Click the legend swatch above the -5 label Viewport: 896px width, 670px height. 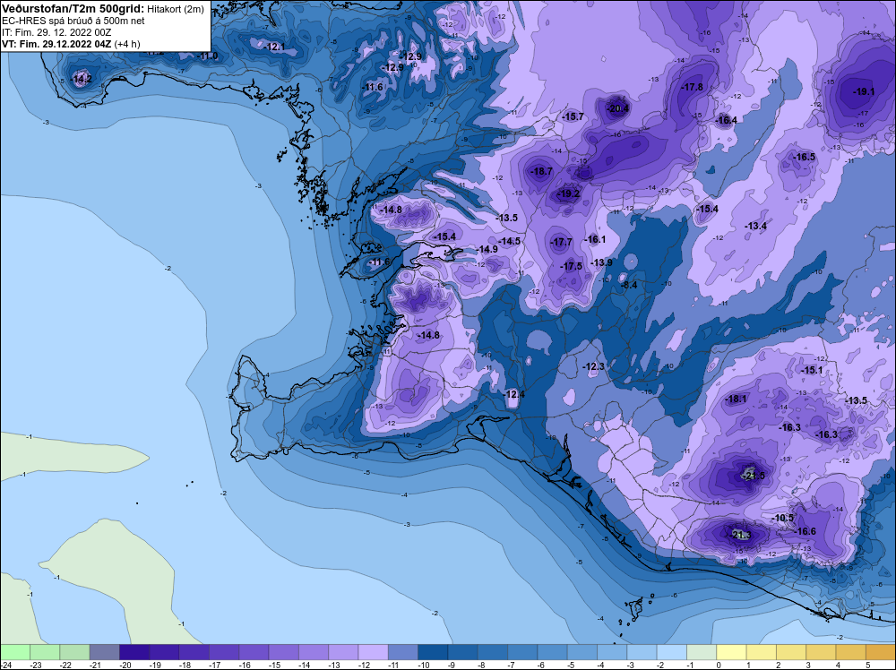[x=582, y=652]
